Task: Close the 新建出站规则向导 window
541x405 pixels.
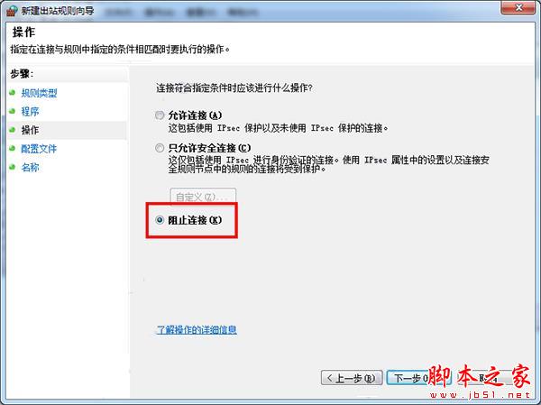Action: tap(518, 7)
